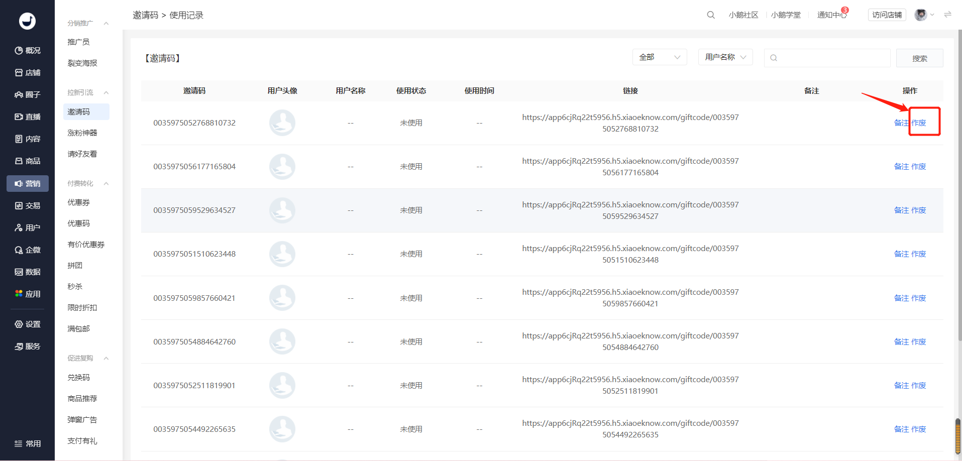This screenshot has height=461, width=962.
Task: Click 作废 for code 0035975052768810732
Action: point(919,123)
